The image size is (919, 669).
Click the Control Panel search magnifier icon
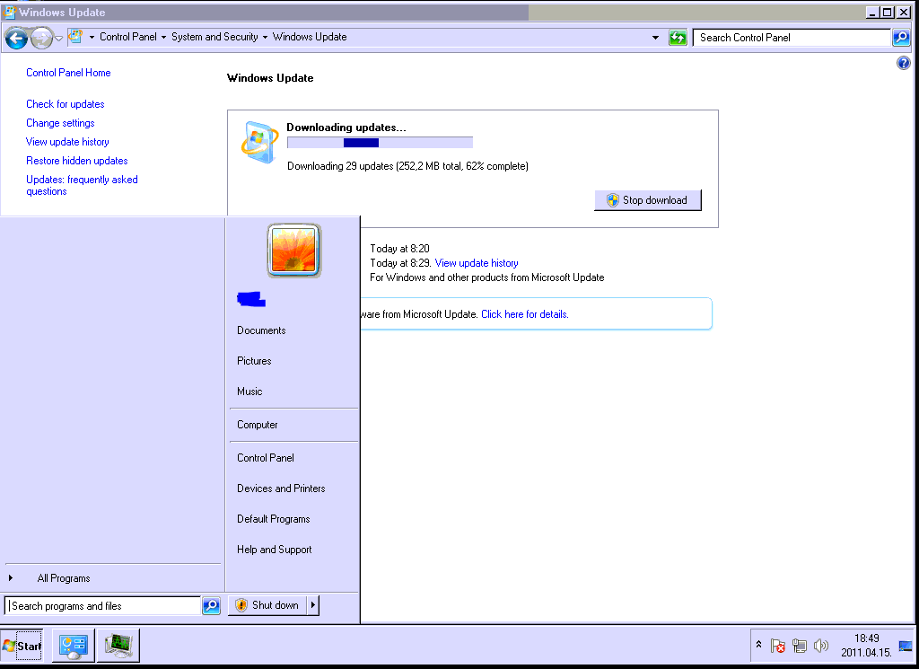[901, 38]
